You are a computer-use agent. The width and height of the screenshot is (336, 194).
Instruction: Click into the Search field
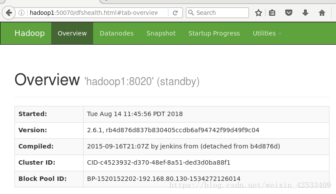(x=217, y=13)
